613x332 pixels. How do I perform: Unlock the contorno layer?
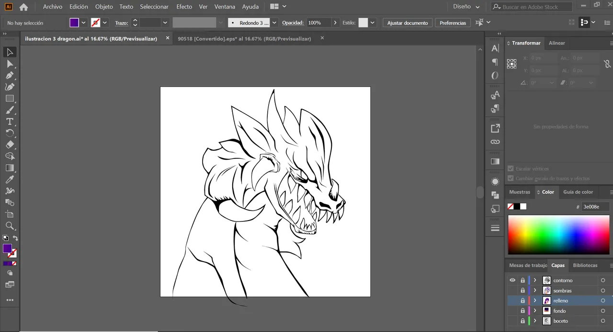point(522,280)
